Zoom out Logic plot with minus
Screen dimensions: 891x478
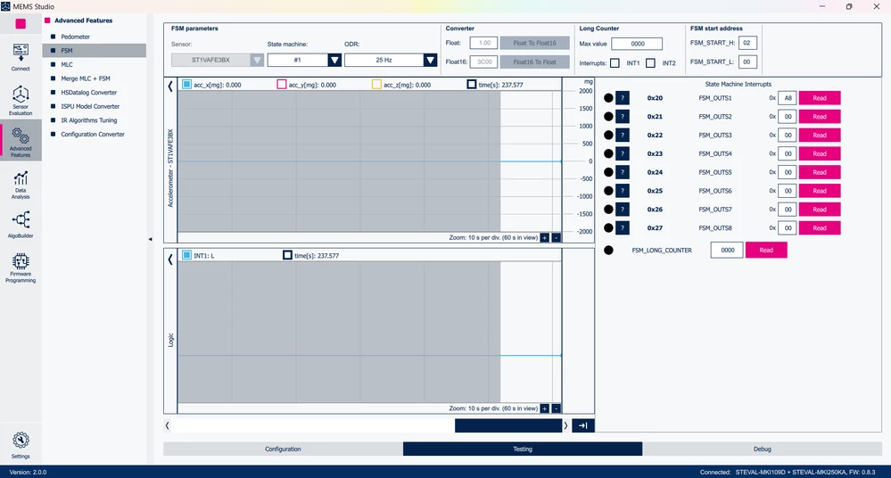click(557, 408)
